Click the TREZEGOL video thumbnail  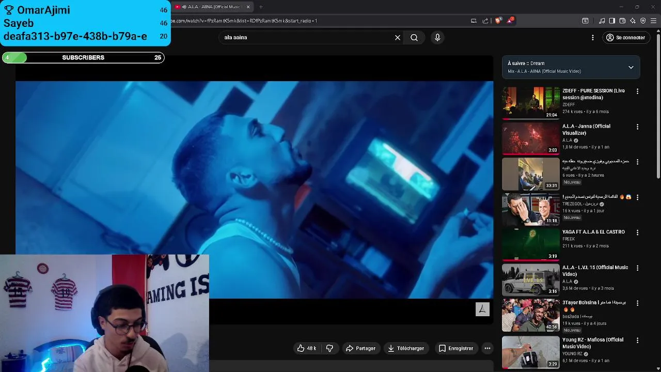tap(530, 209)
